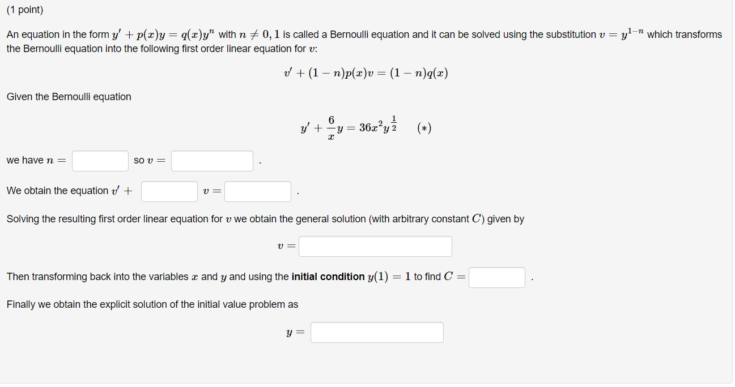Screen dimensions: 735x387
Task: Click the text We obtain the equation v'
Action: tap(68, 191)
